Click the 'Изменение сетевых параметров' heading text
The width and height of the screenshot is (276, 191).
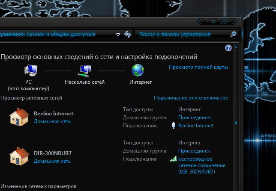[39, 186]
